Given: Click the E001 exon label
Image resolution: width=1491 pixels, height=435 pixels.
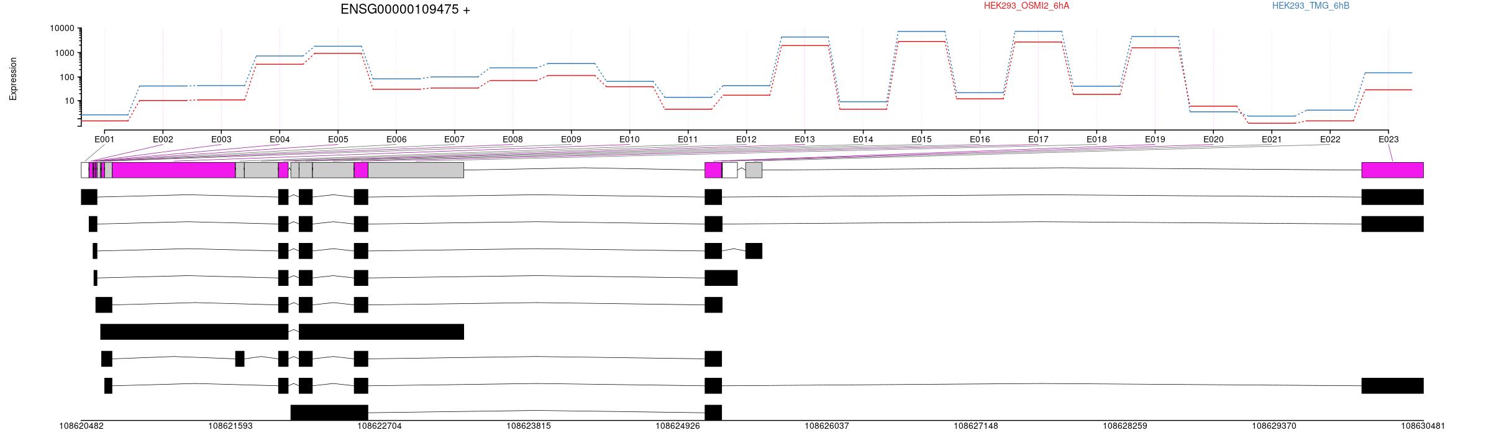Looking at the screenshot, I should pos(104,139).
